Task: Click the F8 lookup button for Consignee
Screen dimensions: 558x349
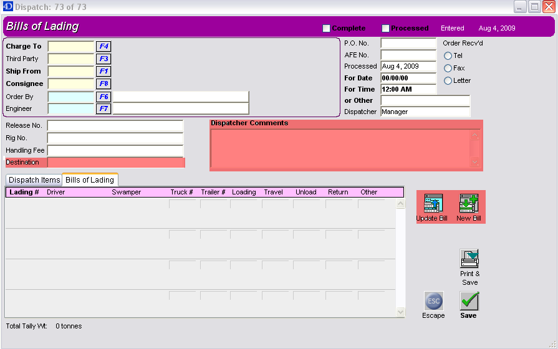Action: (x=103, y=84)
